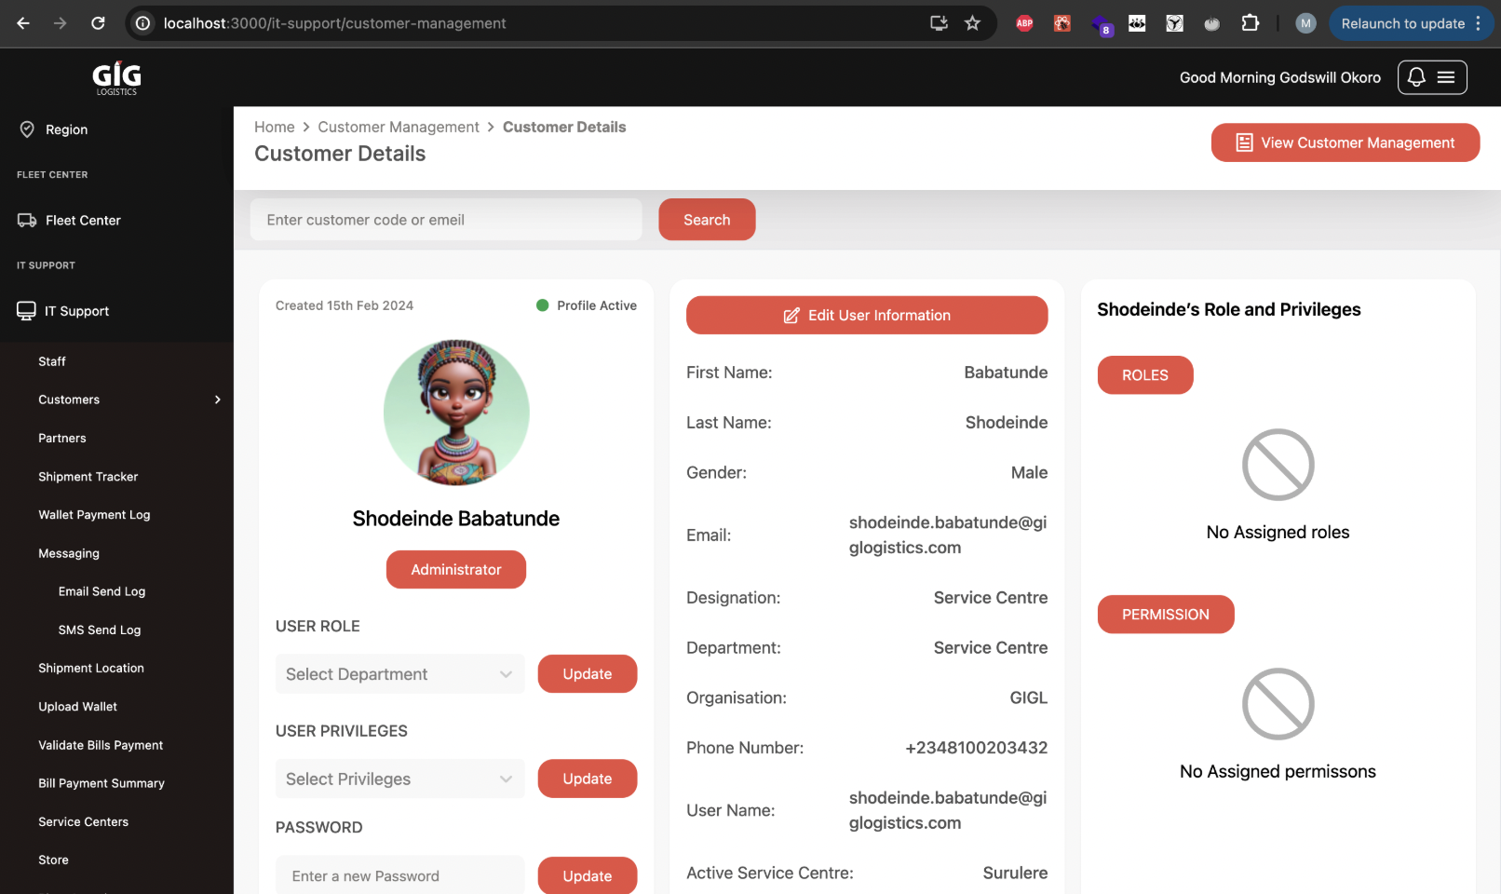The width and height of the screenshot is (1501, 894).
Task: Click the green Profile Active status dot
Action: tap(543, 305)
